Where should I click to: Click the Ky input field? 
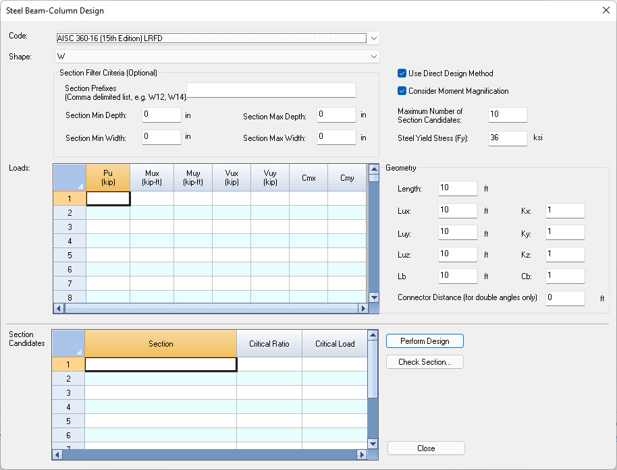565,232
